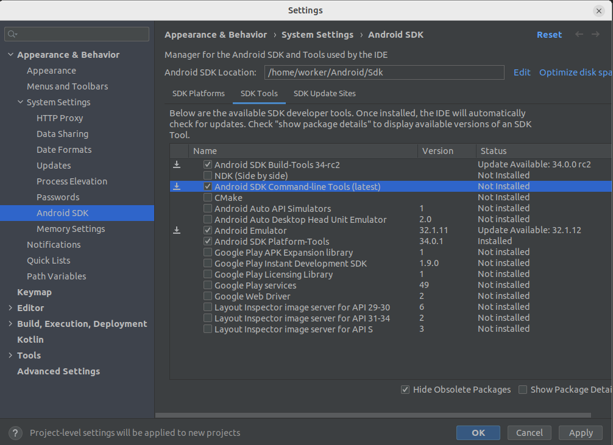613x445 pixels.
Task: Expand the Editor section
Action: coord(10,308)
